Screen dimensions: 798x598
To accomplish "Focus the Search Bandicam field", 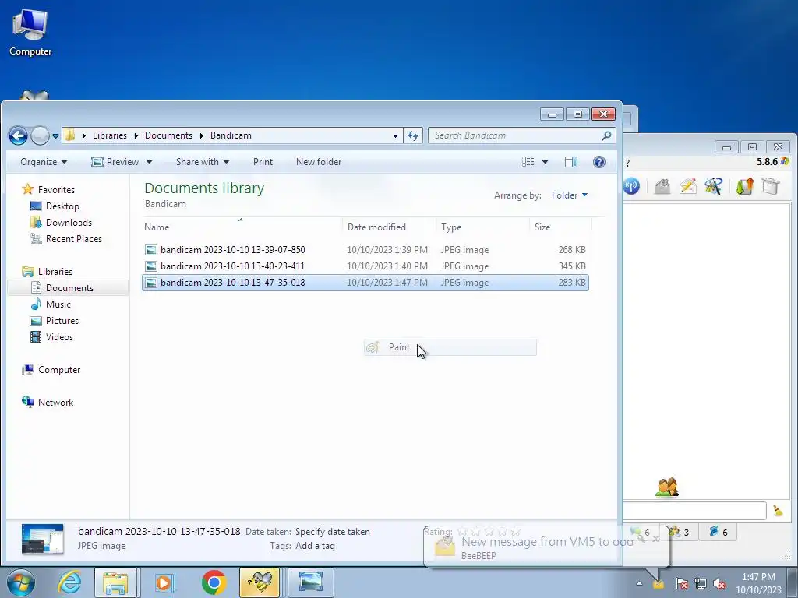I will pos(521,135).
